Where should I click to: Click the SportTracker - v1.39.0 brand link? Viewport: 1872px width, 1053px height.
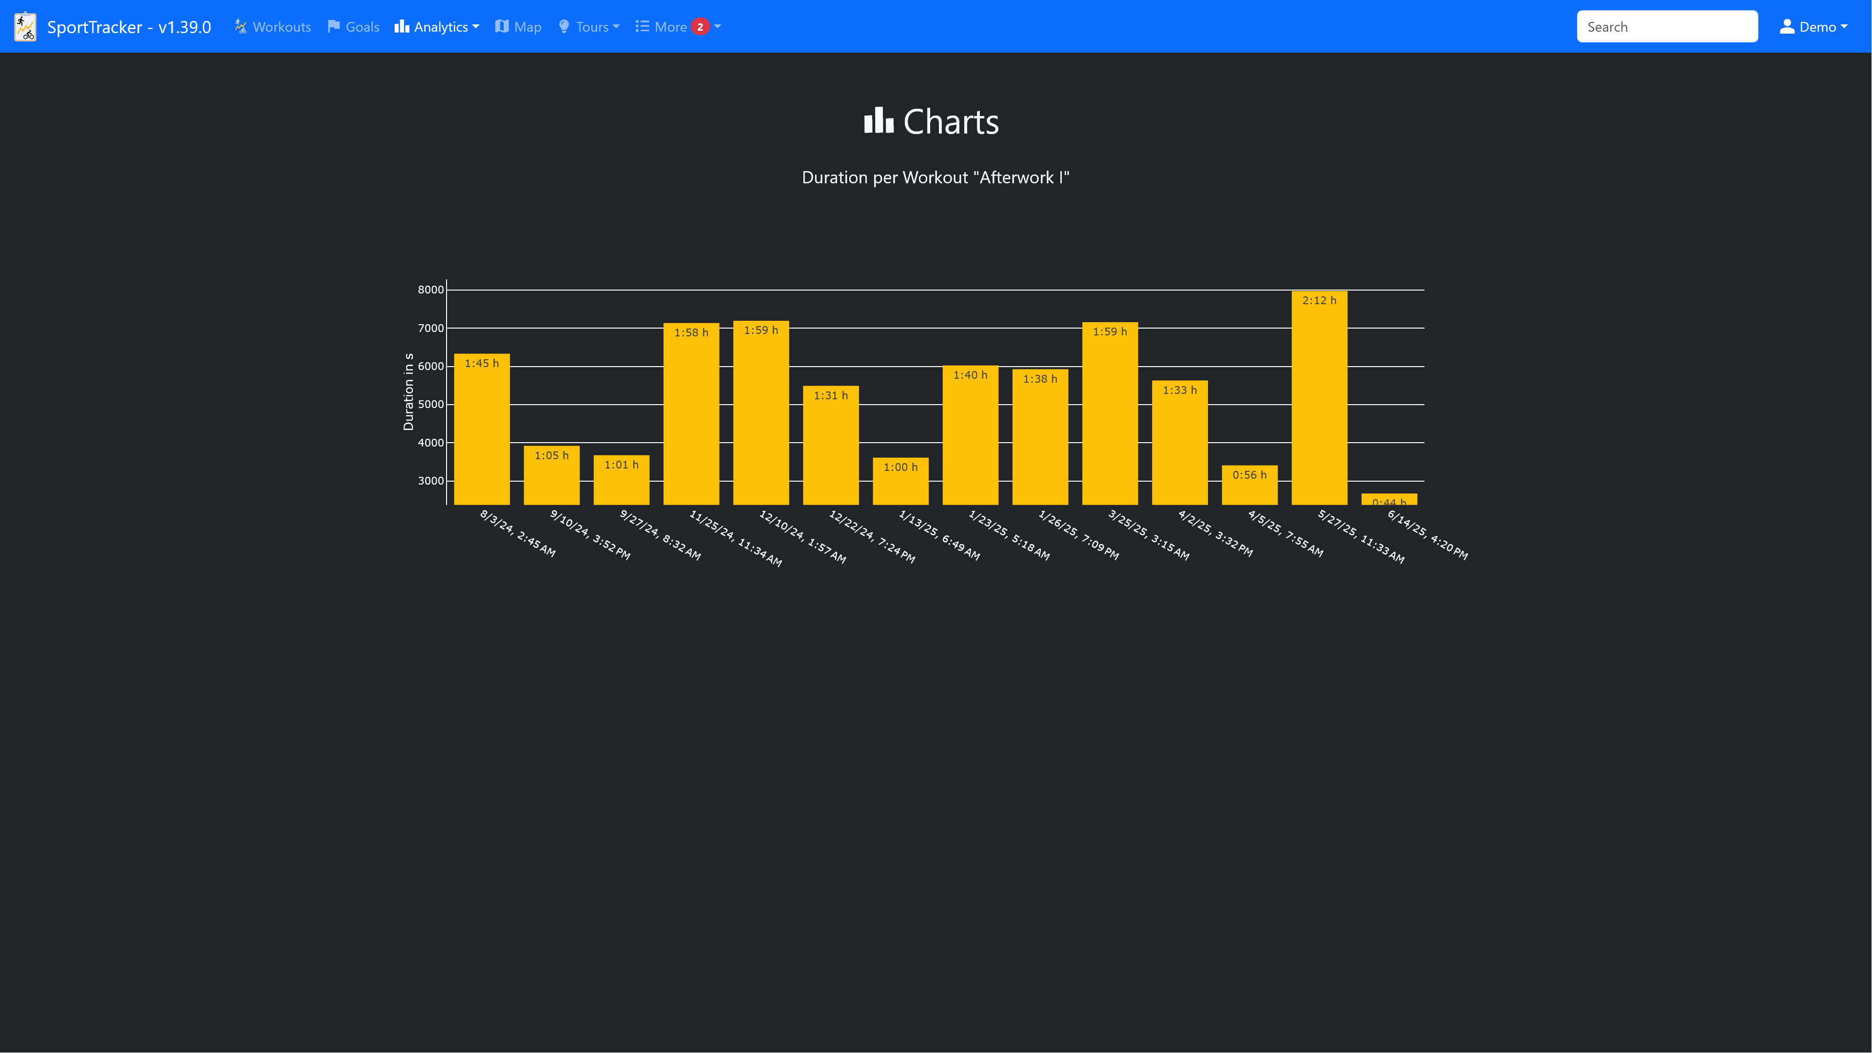[129, 27]
